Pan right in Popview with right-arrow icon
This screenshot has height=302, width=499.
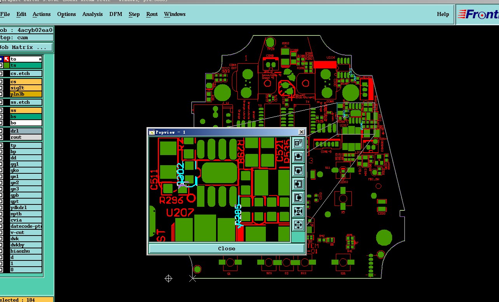point(298,197)
